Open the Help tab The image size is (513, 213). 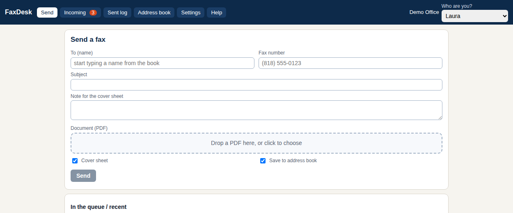click(x=217, y=12)
